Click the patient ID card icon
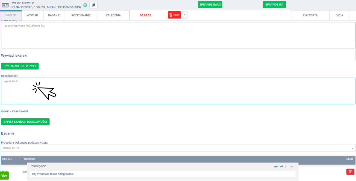This screenshot has height=181, width=356. pos(5,5)
